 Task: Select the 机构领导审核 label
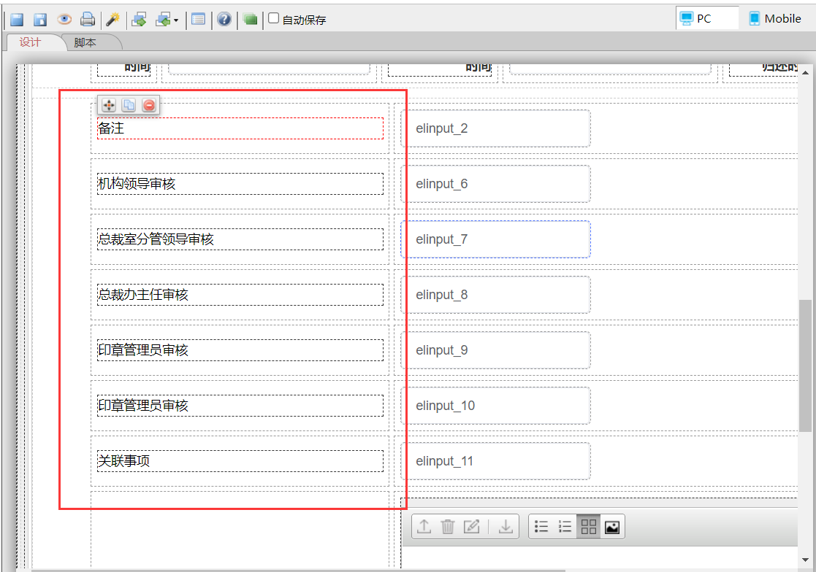240,184
